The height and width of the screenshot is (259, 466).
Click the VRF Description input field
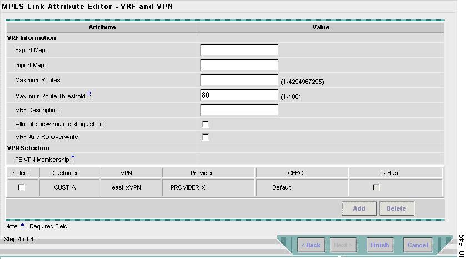pyautogui.click(x=239, y=110)
